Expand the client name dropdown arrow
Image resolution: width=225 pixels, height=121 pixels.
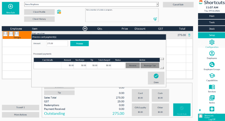pyautogui.click(x=157, y=4)
